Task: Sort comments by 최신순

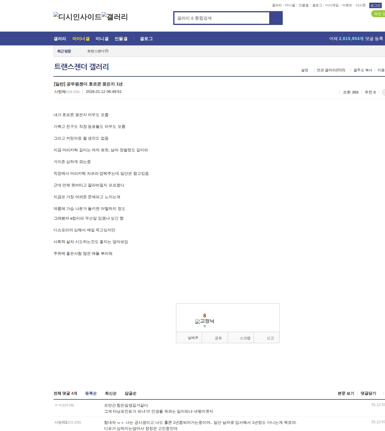Action: point(111,393)
